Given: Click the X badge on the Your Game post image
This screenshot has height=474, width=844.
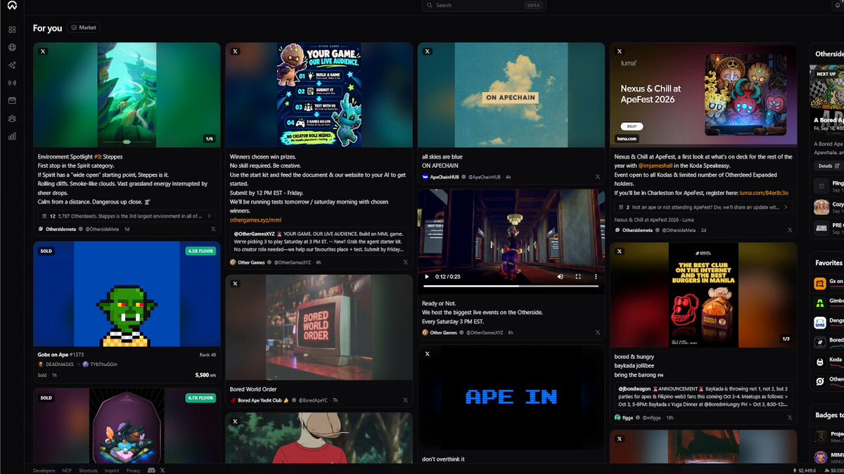Looking at the screenshot, I should click(x=235, y=51).
